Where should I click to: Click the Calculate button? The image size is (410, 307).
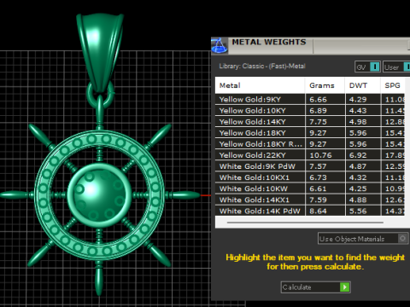(x=315, y=287)
